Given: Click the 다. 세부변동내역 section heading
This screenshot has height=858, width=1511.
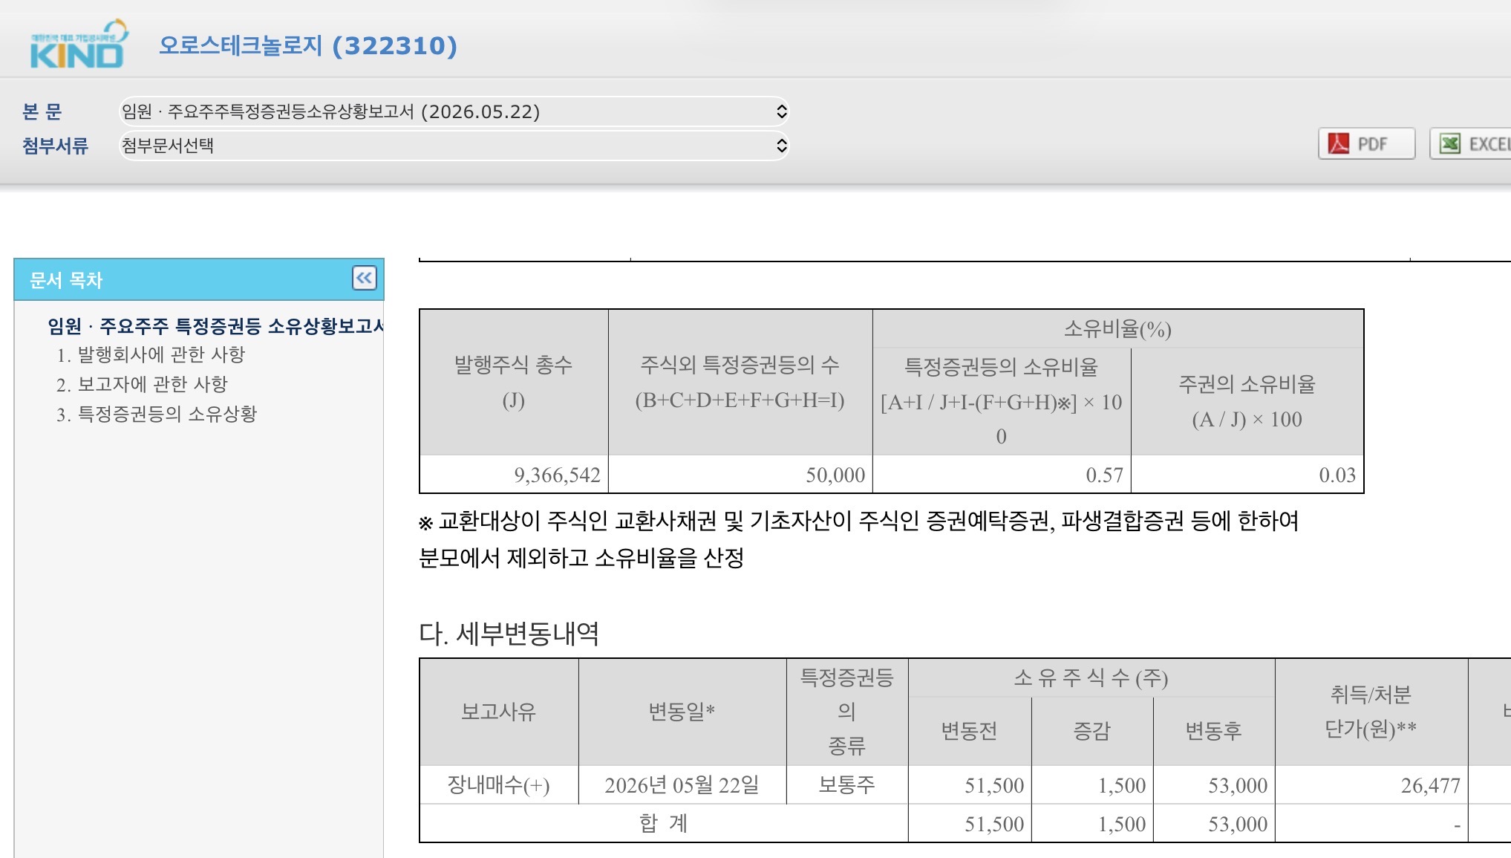Looking at the screenshot, I should tap(509, 634).
